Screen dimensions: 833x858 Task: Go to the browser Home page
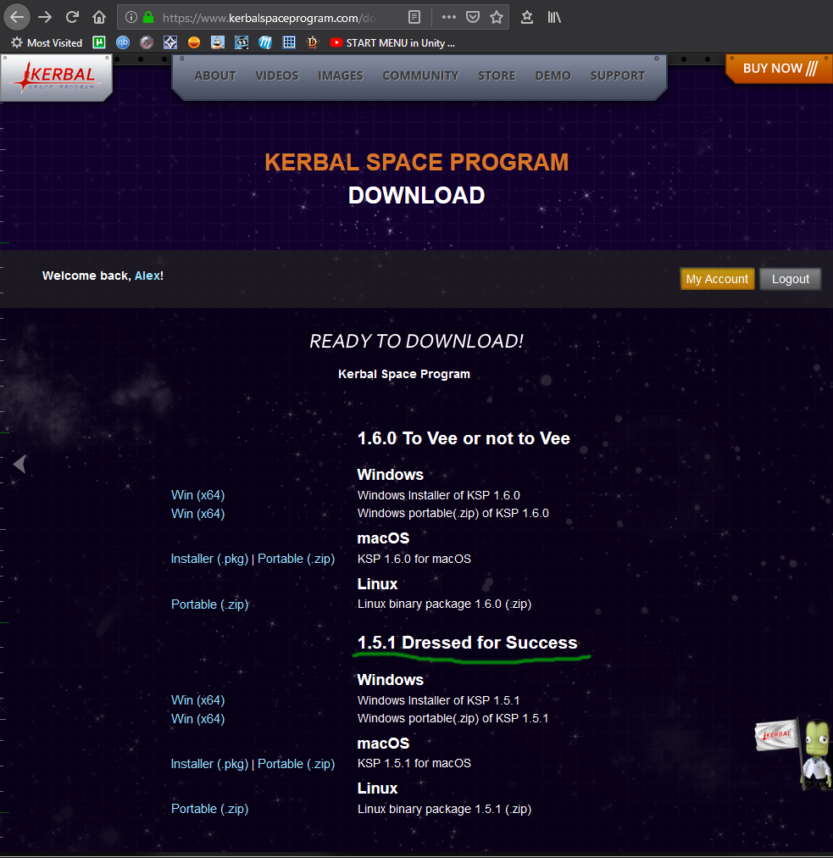99,17
